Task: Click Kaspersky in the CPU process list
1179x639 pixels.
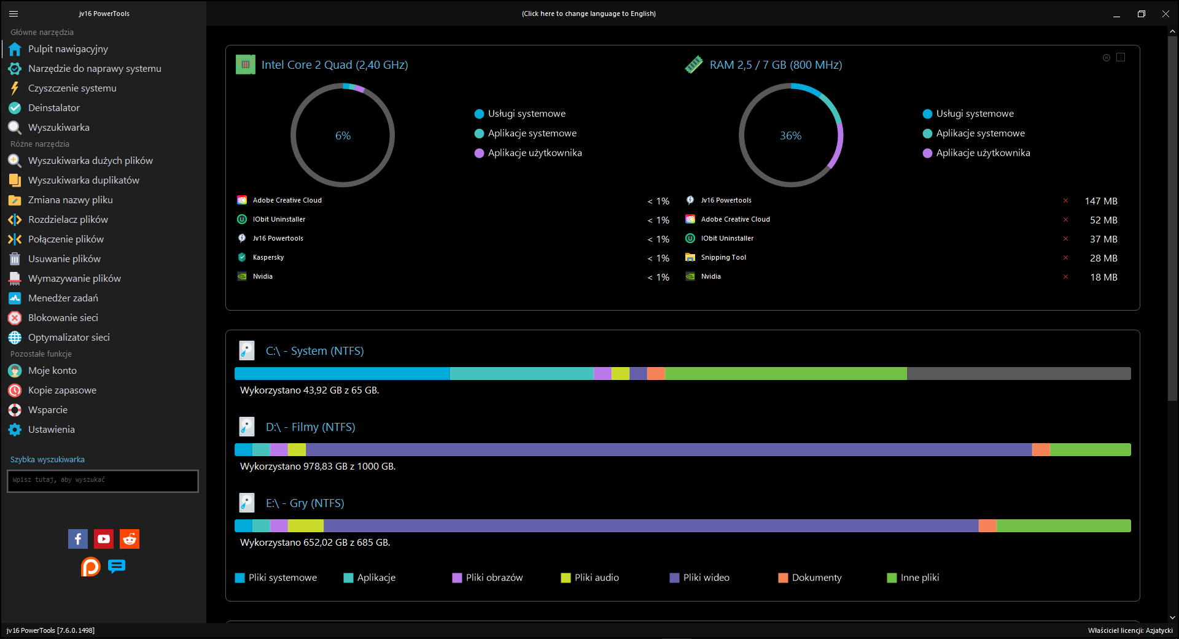Action: click(x=268, y=257)
